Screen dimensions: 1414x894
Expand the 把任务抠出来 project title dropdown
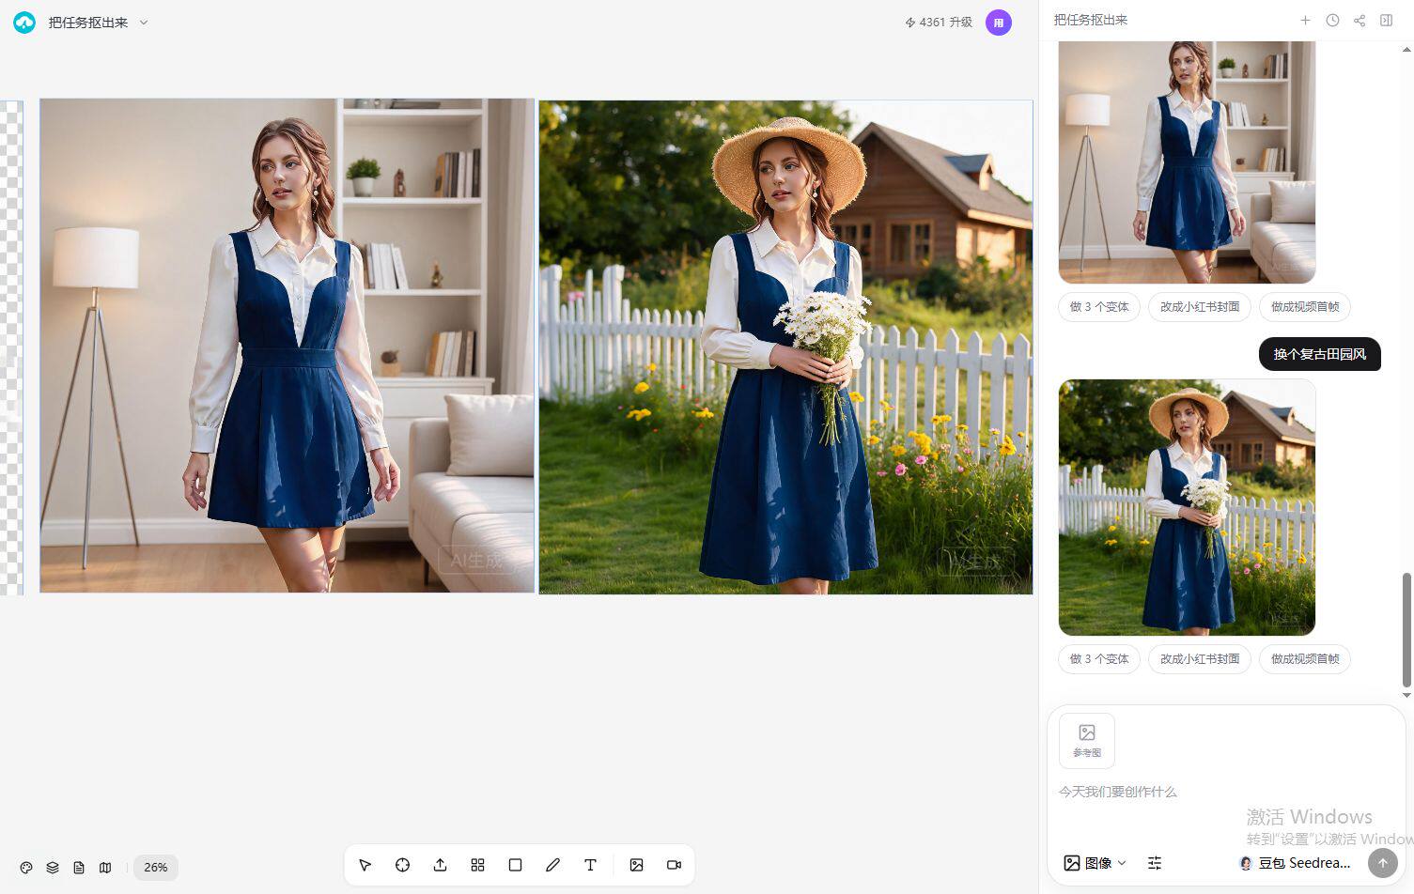144,23
